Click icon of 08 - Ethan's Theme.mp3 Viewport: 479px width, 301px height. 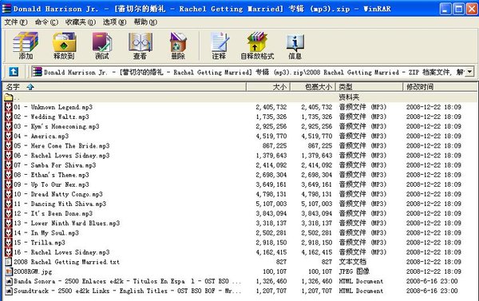pyautogui.click(x=9, y=175)
